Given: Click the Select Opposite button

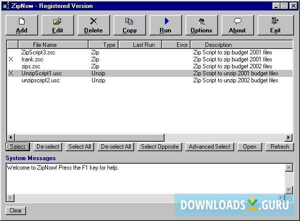Looking at the screenshot, I should pos(160,147).
